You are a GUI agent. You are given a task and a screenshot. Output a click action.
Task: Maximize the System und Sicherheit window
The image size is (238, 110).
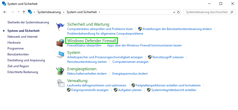click(x=221, y=4)
